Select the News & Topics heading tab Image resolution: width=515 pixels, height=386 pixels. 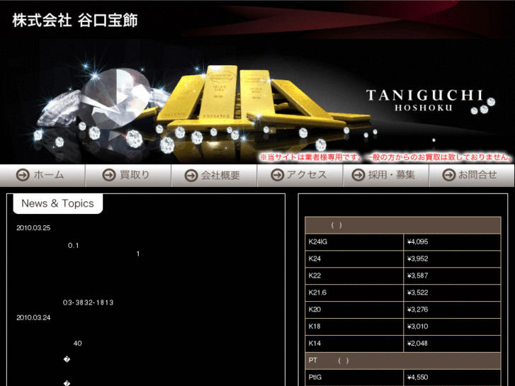(x=58, y=203)
